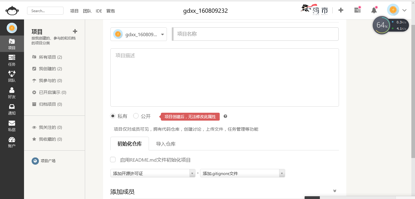This screenshot has height=199, width=415.
Task: Open 所有项目 (2) list
Action: [47, 57]
